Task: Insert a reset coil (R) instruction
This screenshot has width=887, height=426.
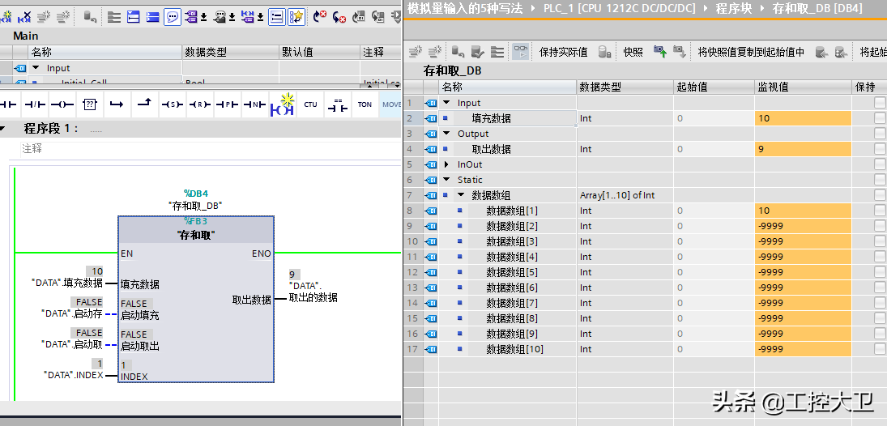Action: [x=200, y=104]
